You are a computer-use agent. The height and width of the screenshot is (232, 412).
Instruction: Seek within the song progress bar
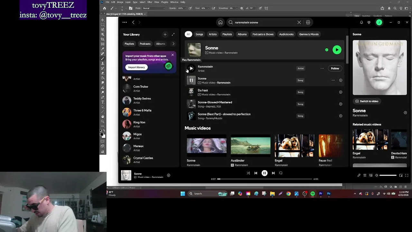tap(265, 179)
